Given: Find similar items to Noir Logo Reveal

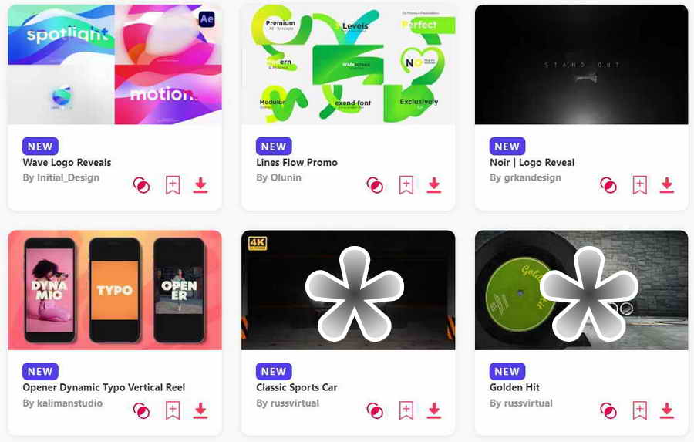Looking at the screenshot, I should pos(608,185).
